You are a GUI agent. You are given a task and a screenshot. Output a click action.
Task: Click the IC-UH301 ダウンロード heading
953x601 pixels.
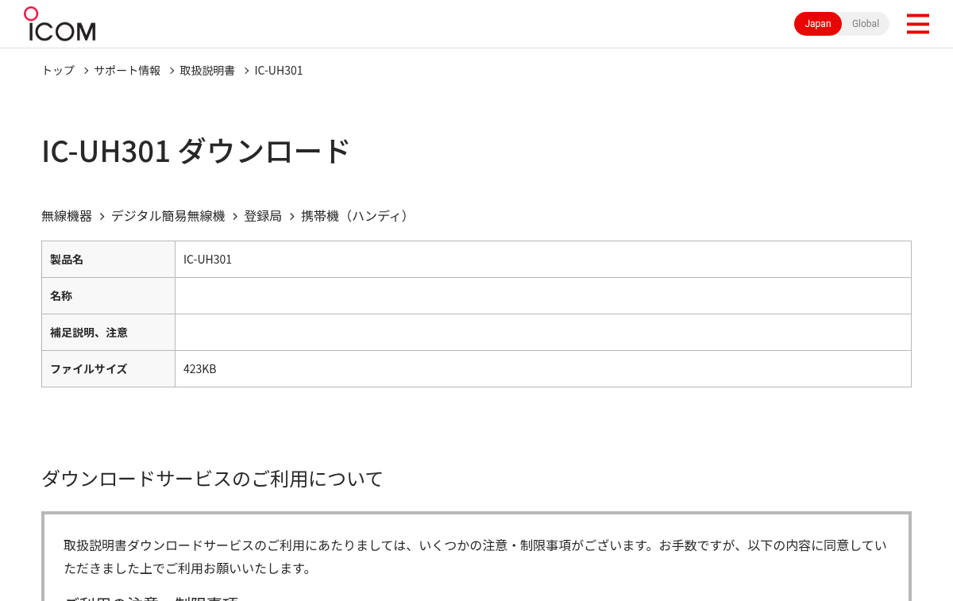pos(195,151)
